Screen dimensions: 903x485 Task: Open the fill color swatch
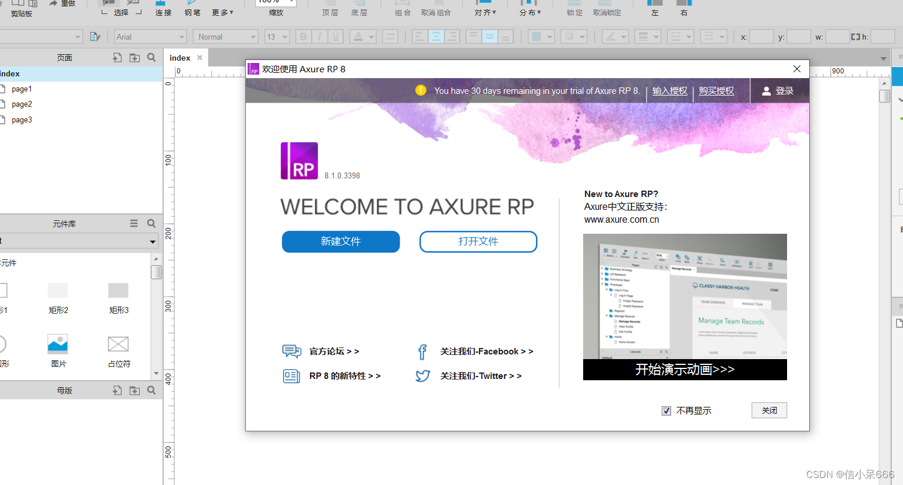click(x=537, y=37)
